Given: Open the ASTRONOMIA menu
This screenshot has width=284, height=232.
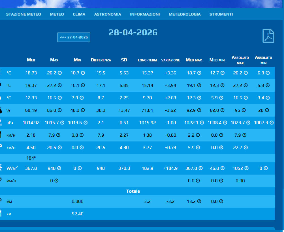Looking at the screenshot, I should click(x=108, y=14).
